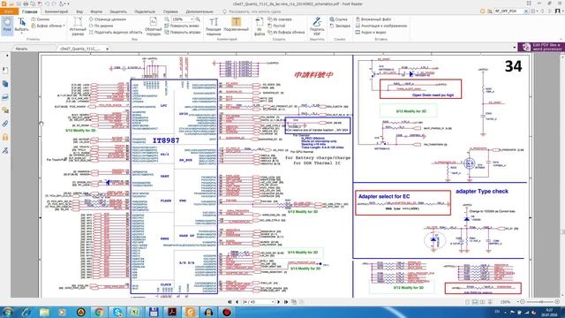This screenshot has width=565, height=318.
Task: Open the Security lock panel in sidebar
Action: pyautogui.click(x=5, y=137)
